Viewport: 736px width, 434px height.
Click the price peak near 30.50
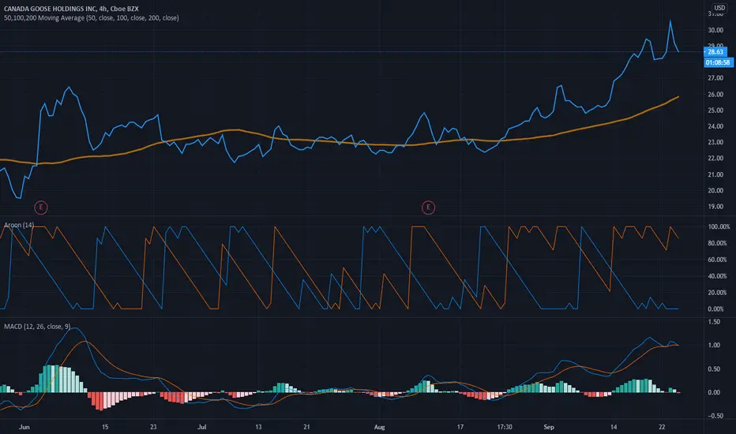pos(670,21)
